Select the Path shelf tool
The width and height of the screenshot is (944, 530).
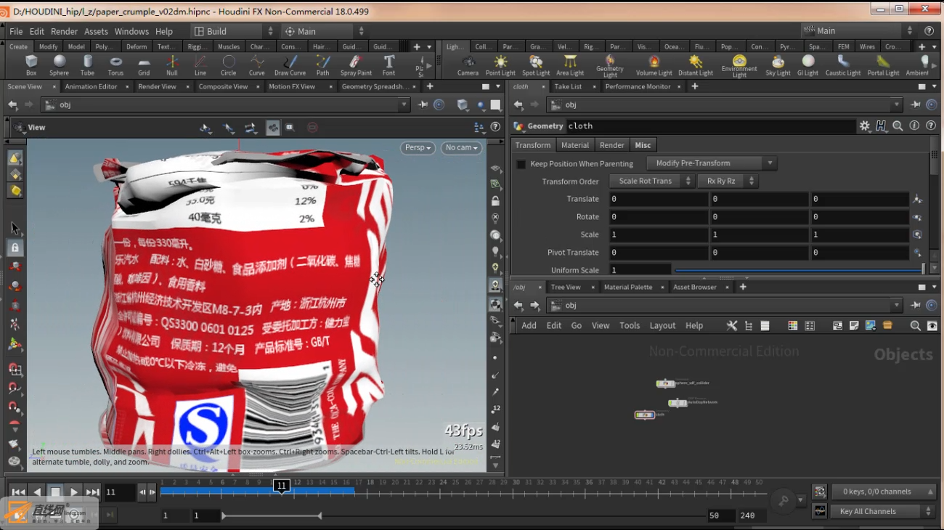click(322, 65)
